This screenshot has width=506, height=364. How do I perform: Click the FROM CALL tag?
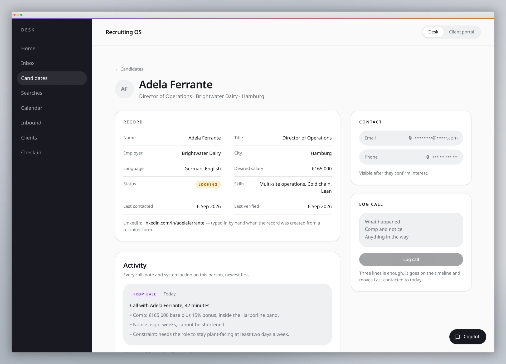point(144,294)
